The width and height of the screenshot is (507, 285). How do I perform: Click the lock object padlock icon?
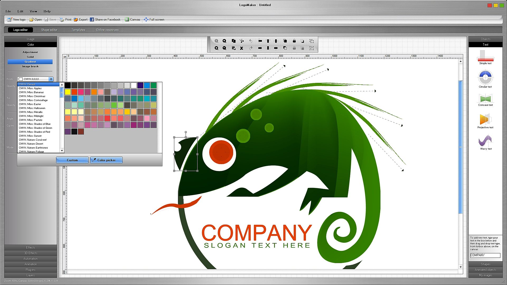294,41
